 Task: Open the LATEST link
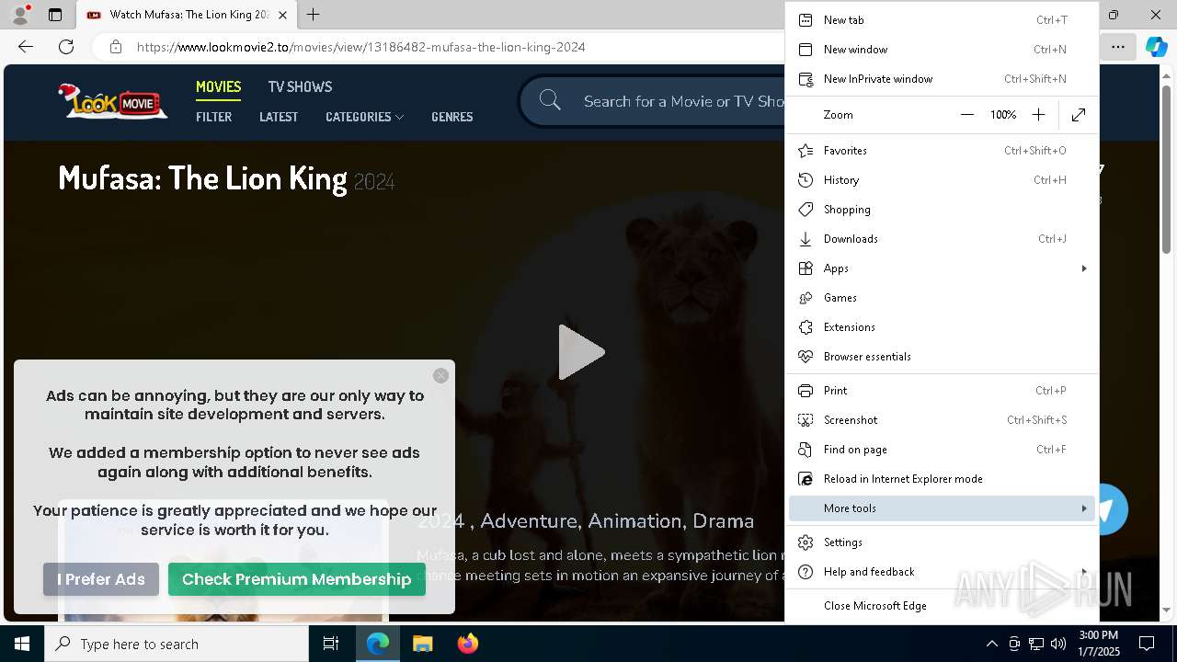coord(279,117)
